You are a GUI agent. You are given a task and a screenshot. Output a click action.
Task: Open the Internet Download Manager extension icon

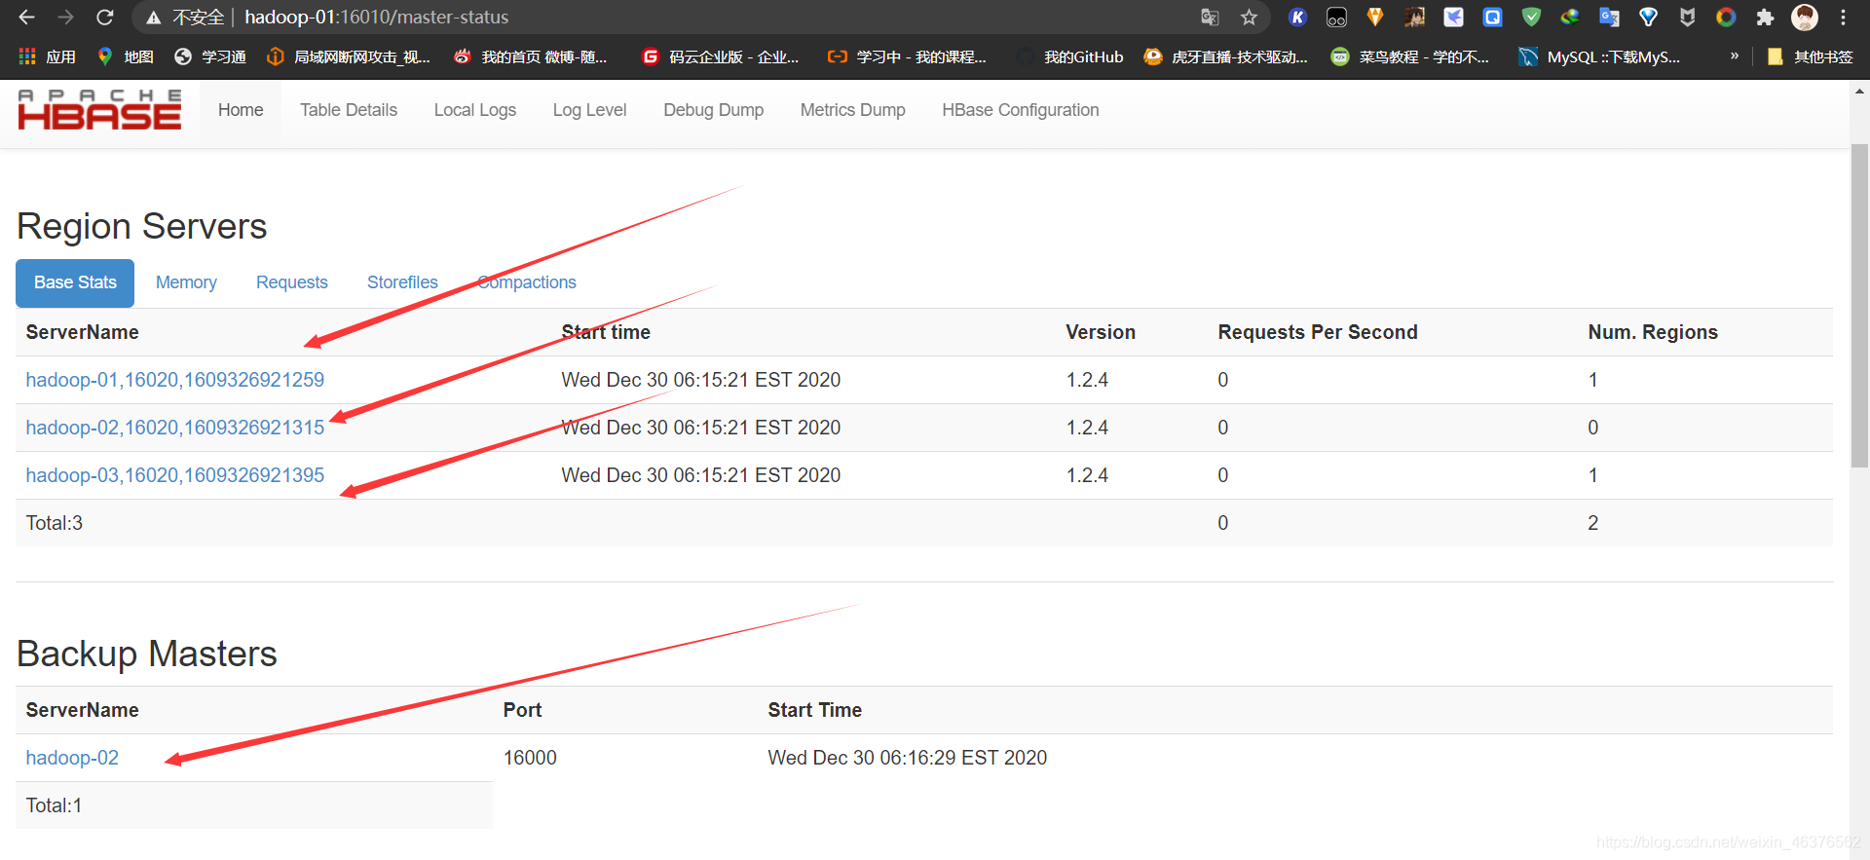pyautogui.click(x=1570, y=18)
